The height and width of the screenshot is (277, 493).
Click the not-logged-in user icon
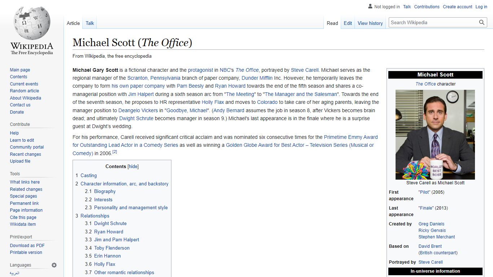pos(370,6)
